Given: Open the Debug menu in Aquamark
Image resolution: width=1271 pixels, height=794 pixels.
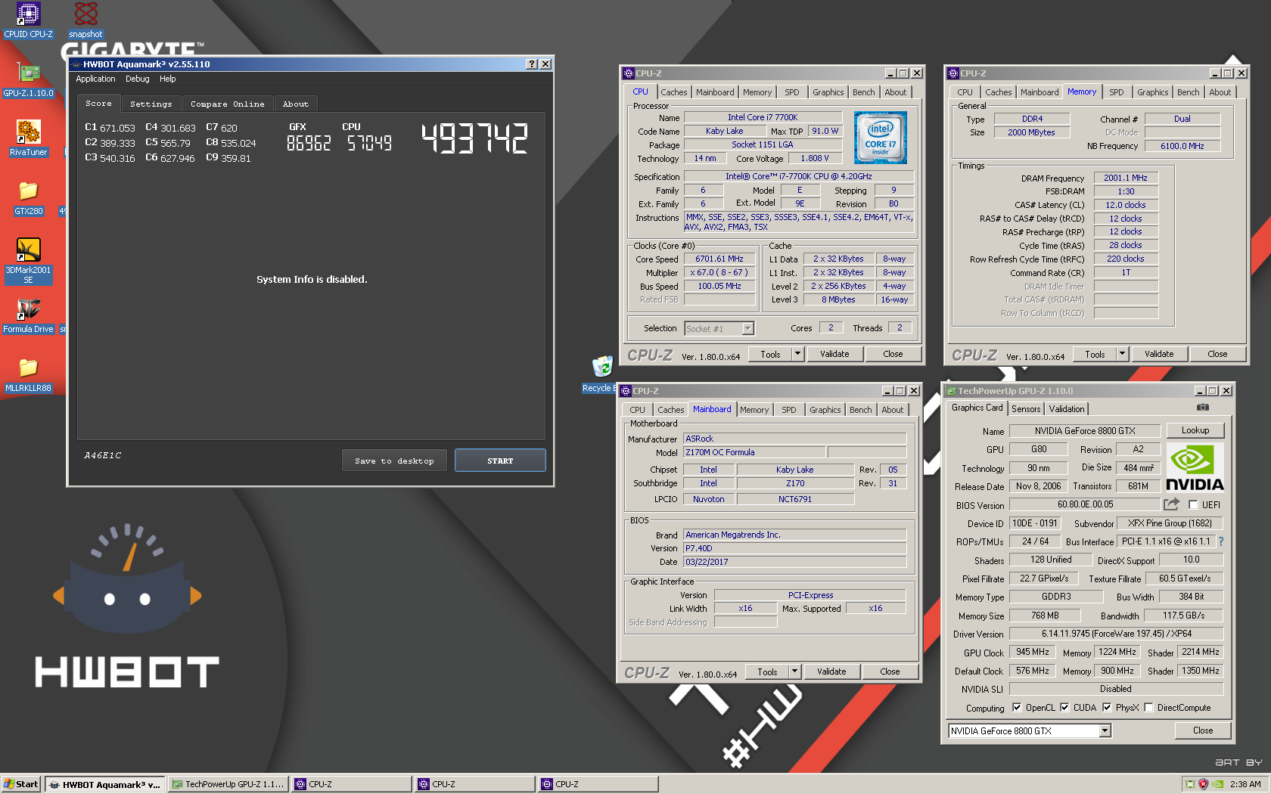Looking at the screenshot, I should coord(138,79).
